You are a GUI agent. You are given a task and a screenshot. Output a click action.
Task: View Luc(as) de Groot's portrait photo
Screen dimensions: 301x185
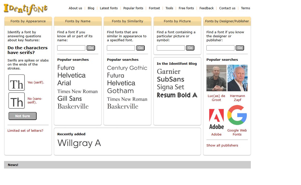pyautogui.click(x=216, y=78)
